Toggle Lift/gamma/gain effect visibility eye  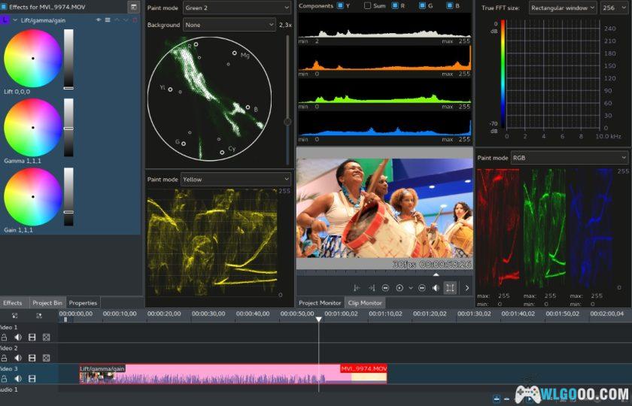99,20
